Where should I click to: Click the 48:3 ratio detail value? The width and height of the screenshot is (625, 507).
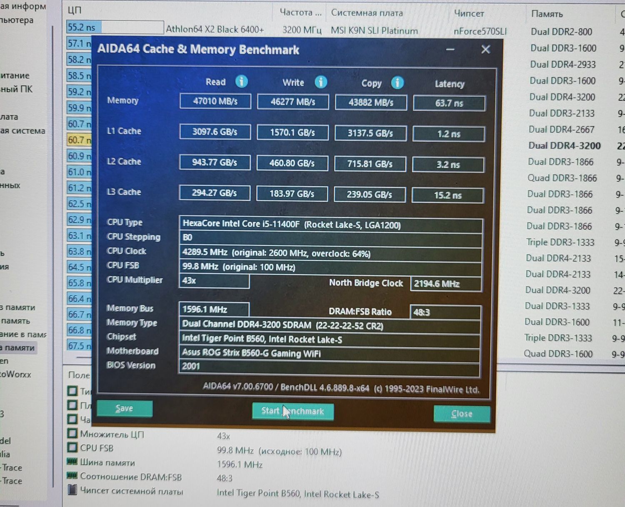pos(225,478)
